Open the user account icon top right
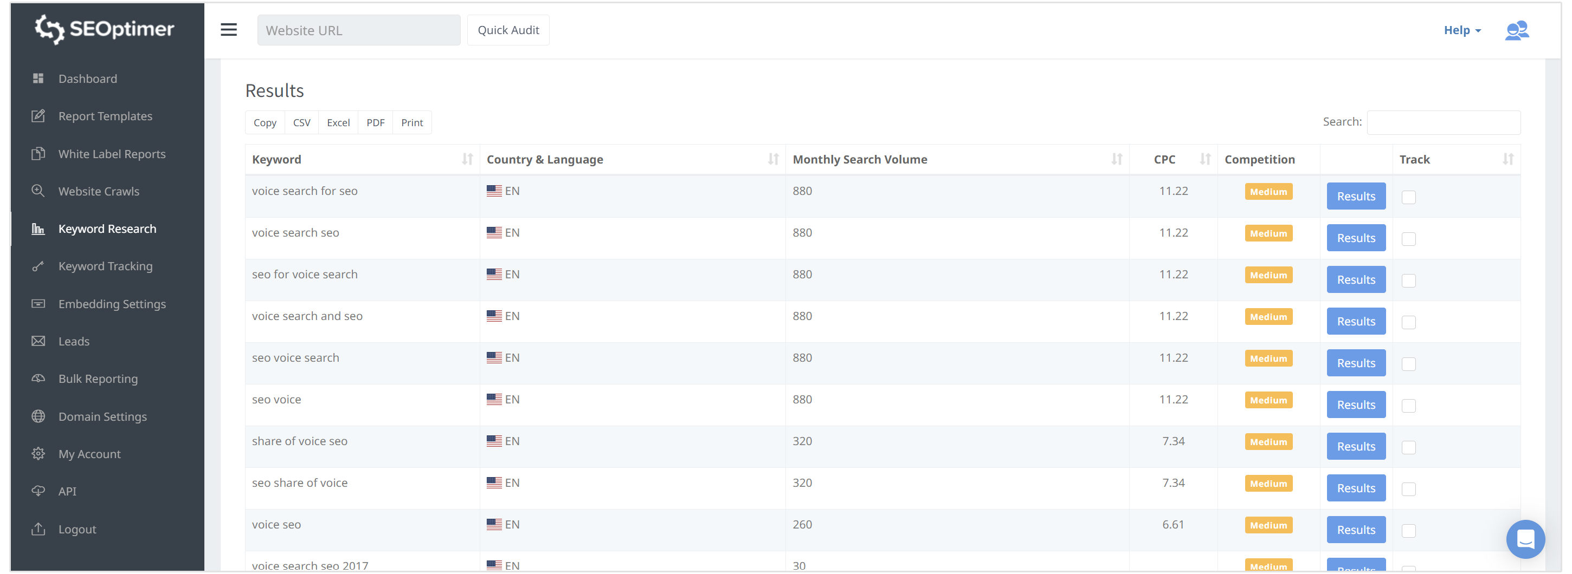 point(1517,30)
